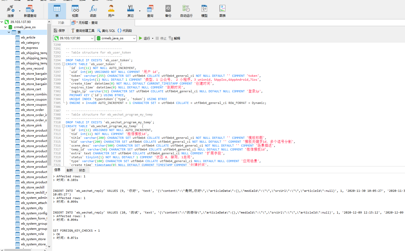Click 美化 SQL beautify button

[x=106, y=31]
